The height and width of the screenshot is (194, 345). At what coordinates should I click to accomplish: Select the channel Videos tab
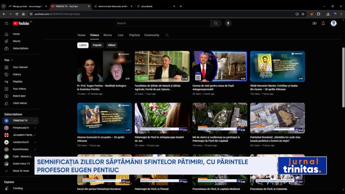click(94, 35)
